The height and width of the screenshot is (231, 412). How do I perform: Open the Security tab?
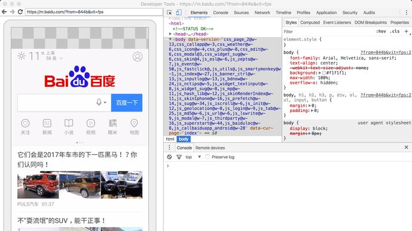(x=350, y=13)
